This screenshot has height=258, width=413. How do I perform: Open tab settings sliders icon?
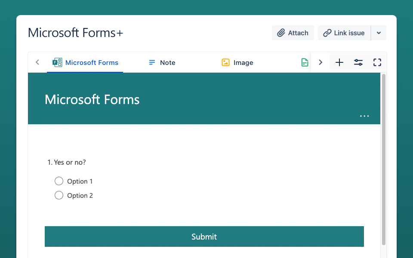tap(358, 62)
